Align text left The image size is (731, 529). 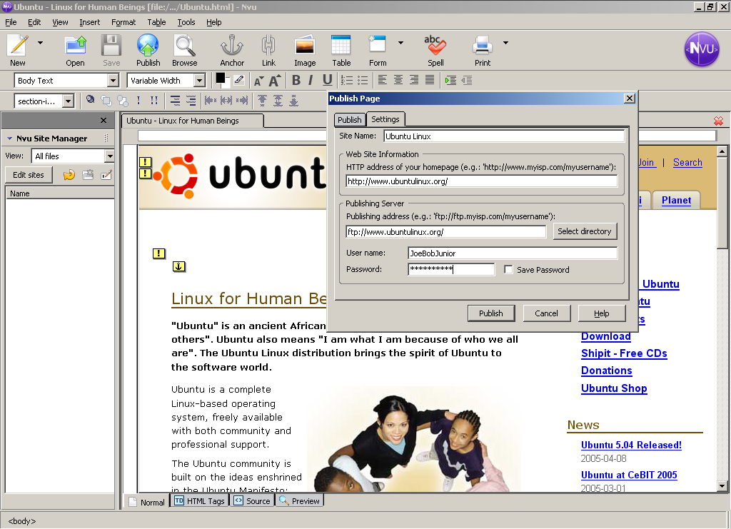[383, 80]
